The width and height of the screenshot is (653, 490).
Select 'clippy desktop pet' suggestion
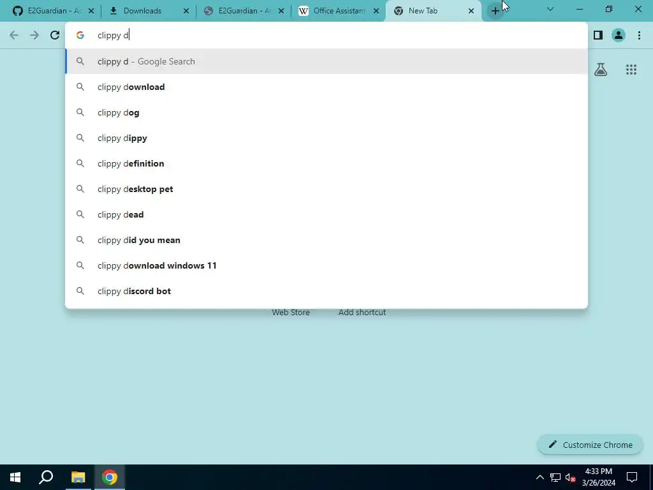click(326, 189)
